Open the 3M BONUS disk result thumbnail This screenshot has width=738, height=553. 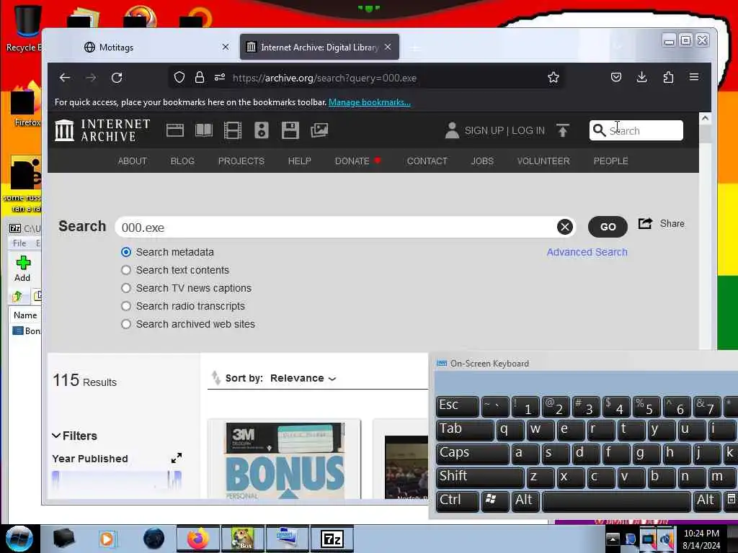(284, 459)
